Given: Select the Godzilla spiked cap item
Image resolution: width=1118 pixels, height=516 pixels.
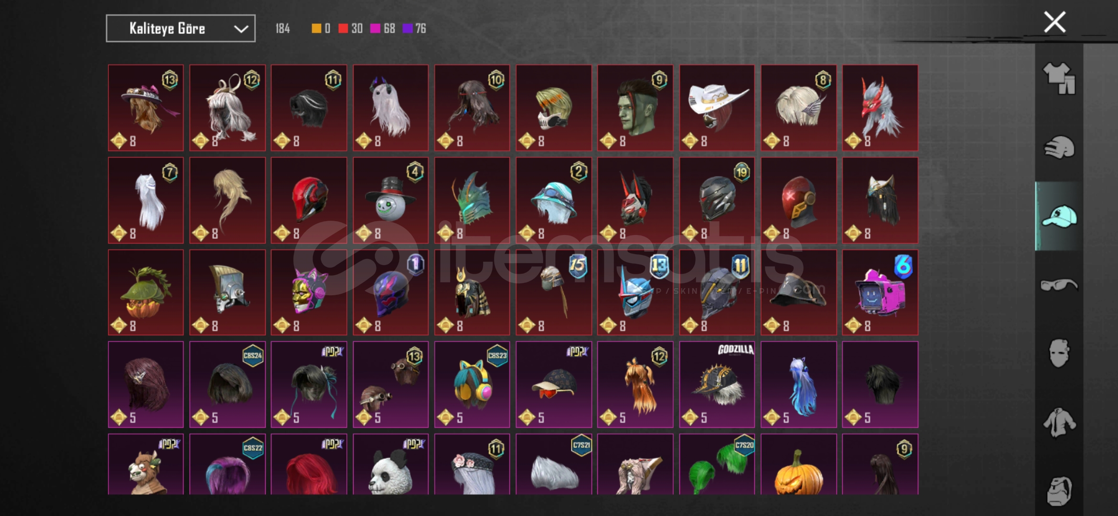Looking at the screenshot, I should click(717, 384).
